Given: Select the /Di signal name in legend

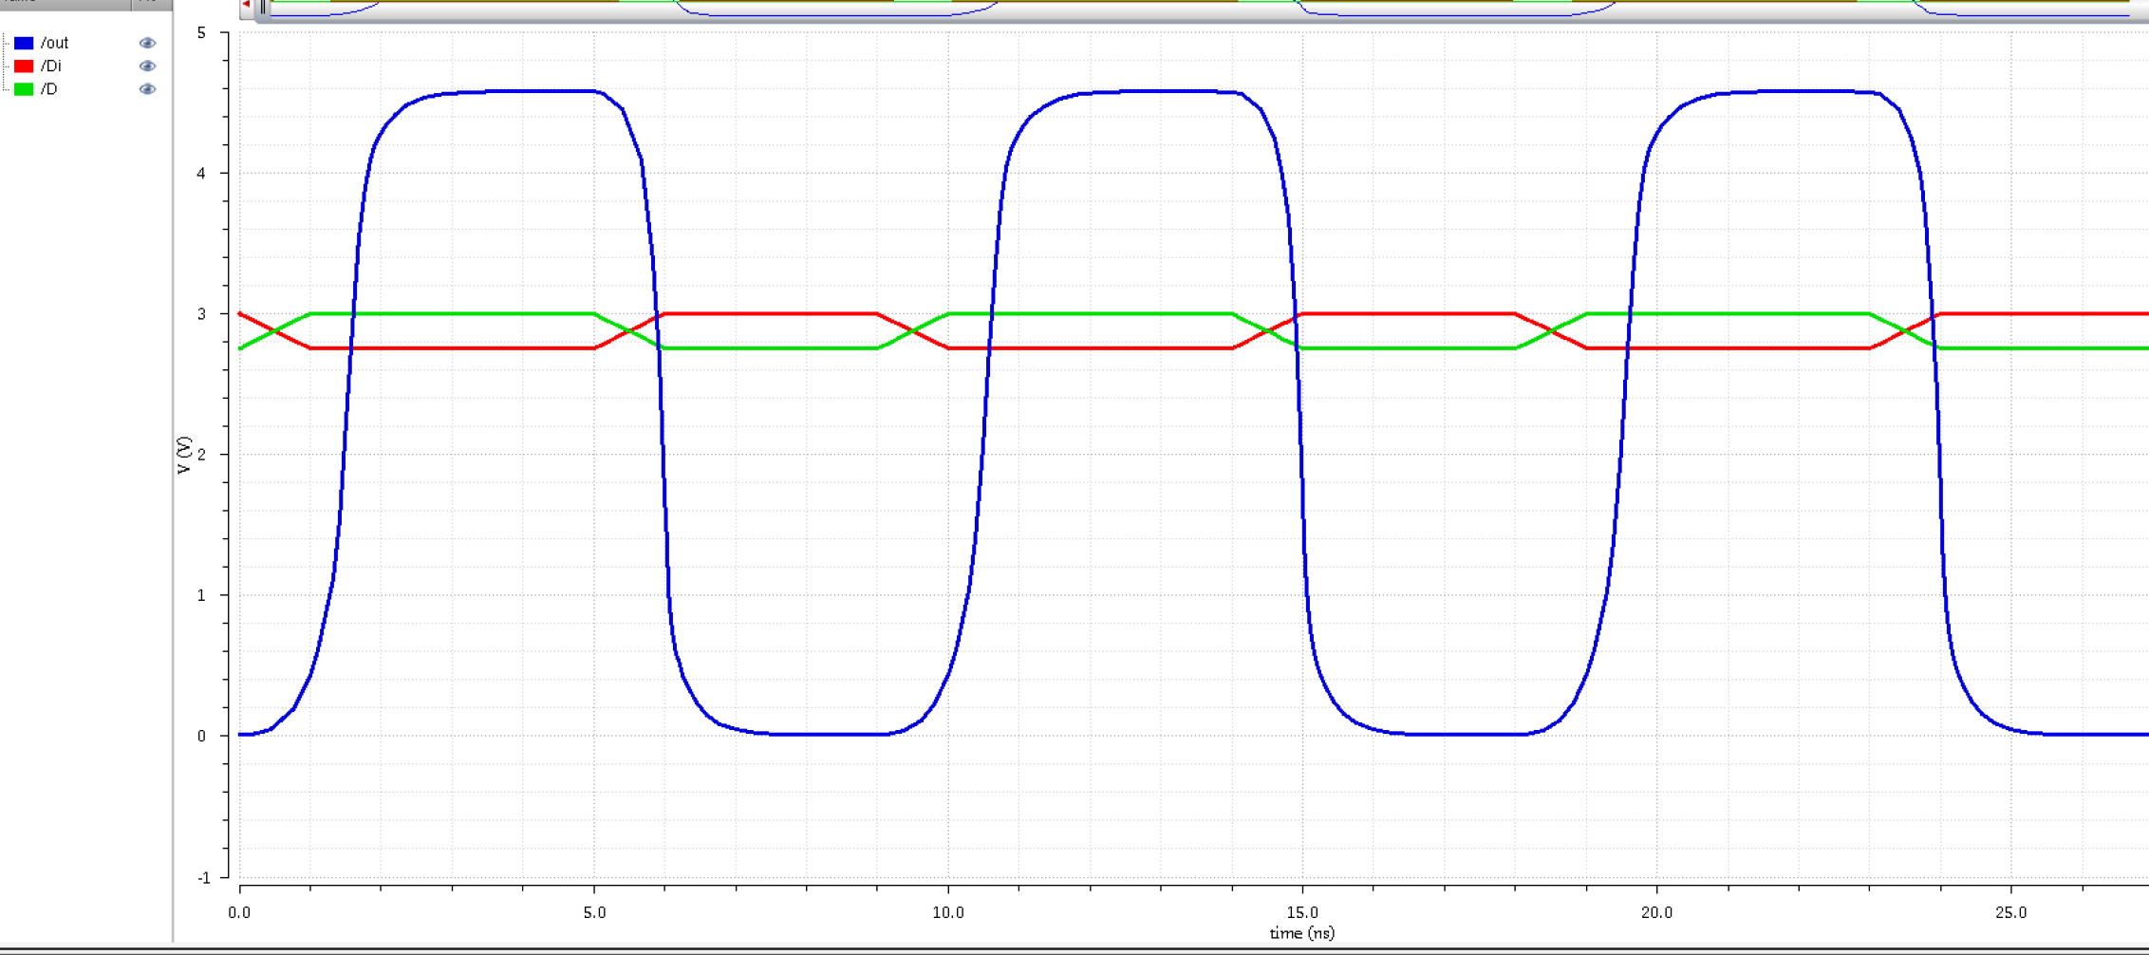Looking at the screenshot, I should coord(51,66).
